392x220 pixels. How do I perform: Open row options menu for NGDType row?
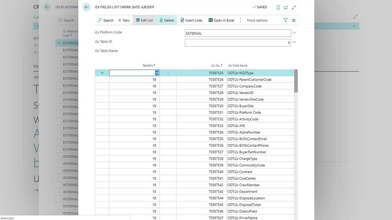point(168,73)
